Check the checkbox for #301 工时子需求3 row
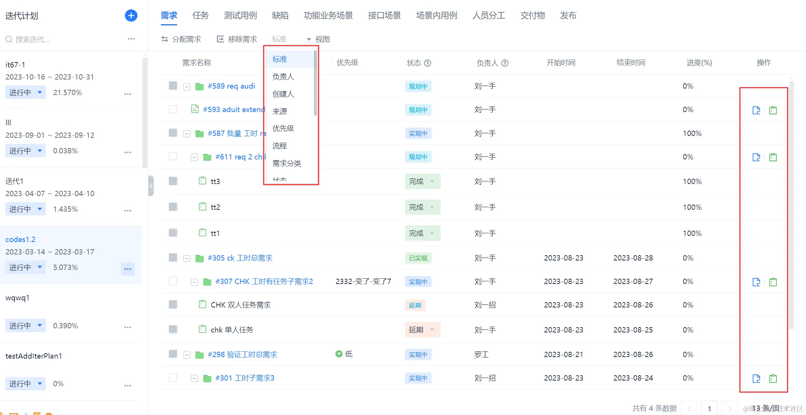 pyautogui.click(x=173, y=378)
